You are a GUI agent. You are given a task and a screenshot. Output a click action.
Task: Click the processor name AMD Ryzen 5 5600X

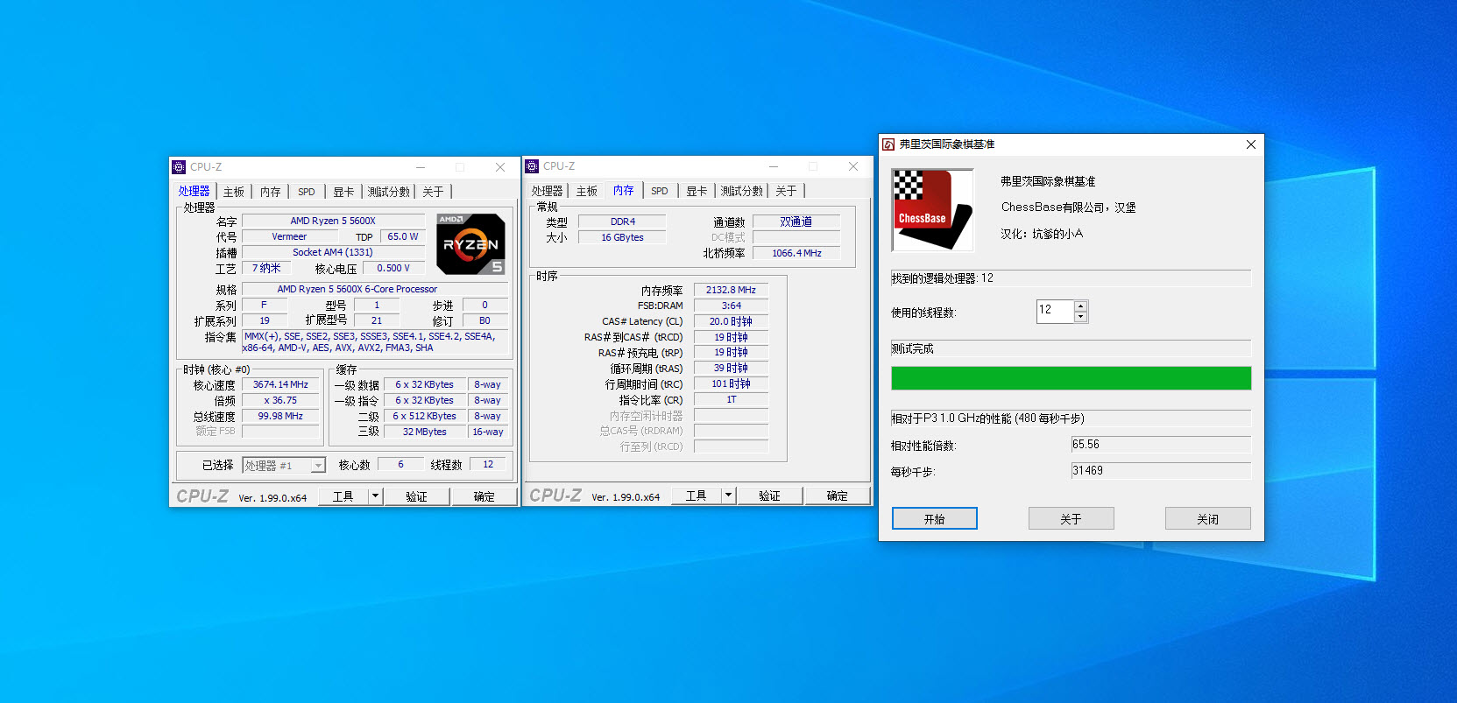point(333,221)
